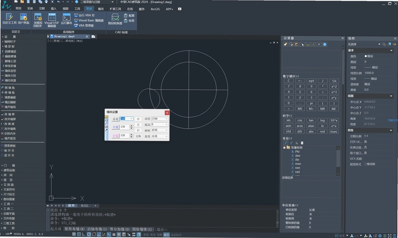Toggle the 中 alignment button in 墙体设置
The image size is (398, 238).
tap(138, 119)
